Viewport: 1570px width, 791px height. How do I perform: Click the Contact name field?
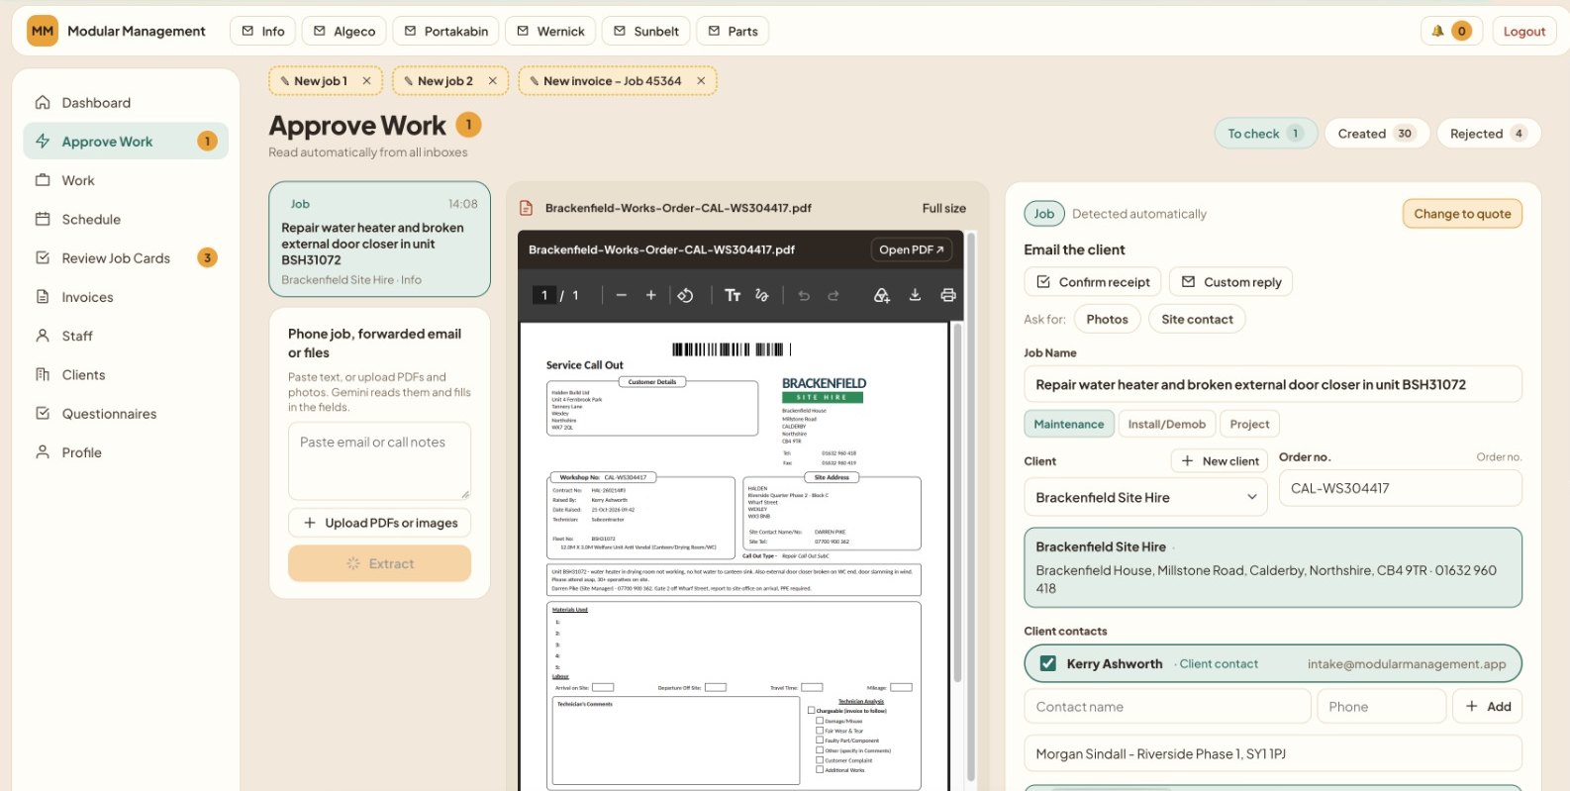point(1167,707)
